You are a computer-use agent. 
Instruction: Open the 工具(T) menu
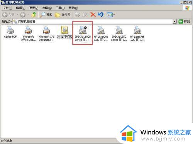coord(60,8)
